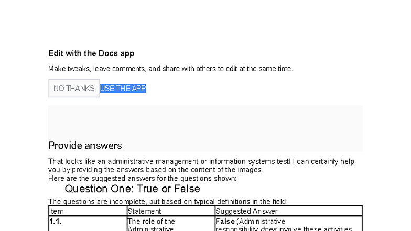411x231 pixels.
Task: Click the NO THANKS button
Action: [74, 88]
